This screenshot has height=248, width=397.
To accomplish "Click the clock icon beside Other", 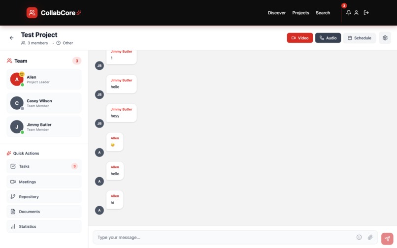I will [x=58, y=43].
